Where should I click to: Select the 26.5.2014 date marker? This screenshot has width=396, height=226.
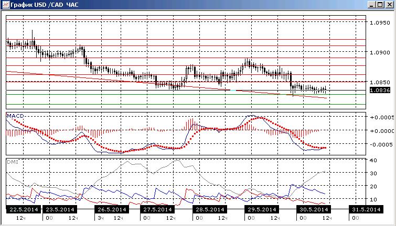112,209
